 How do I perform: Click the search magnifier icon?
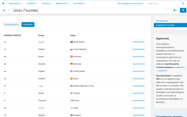pyautogui.click(x=183, y=4)
